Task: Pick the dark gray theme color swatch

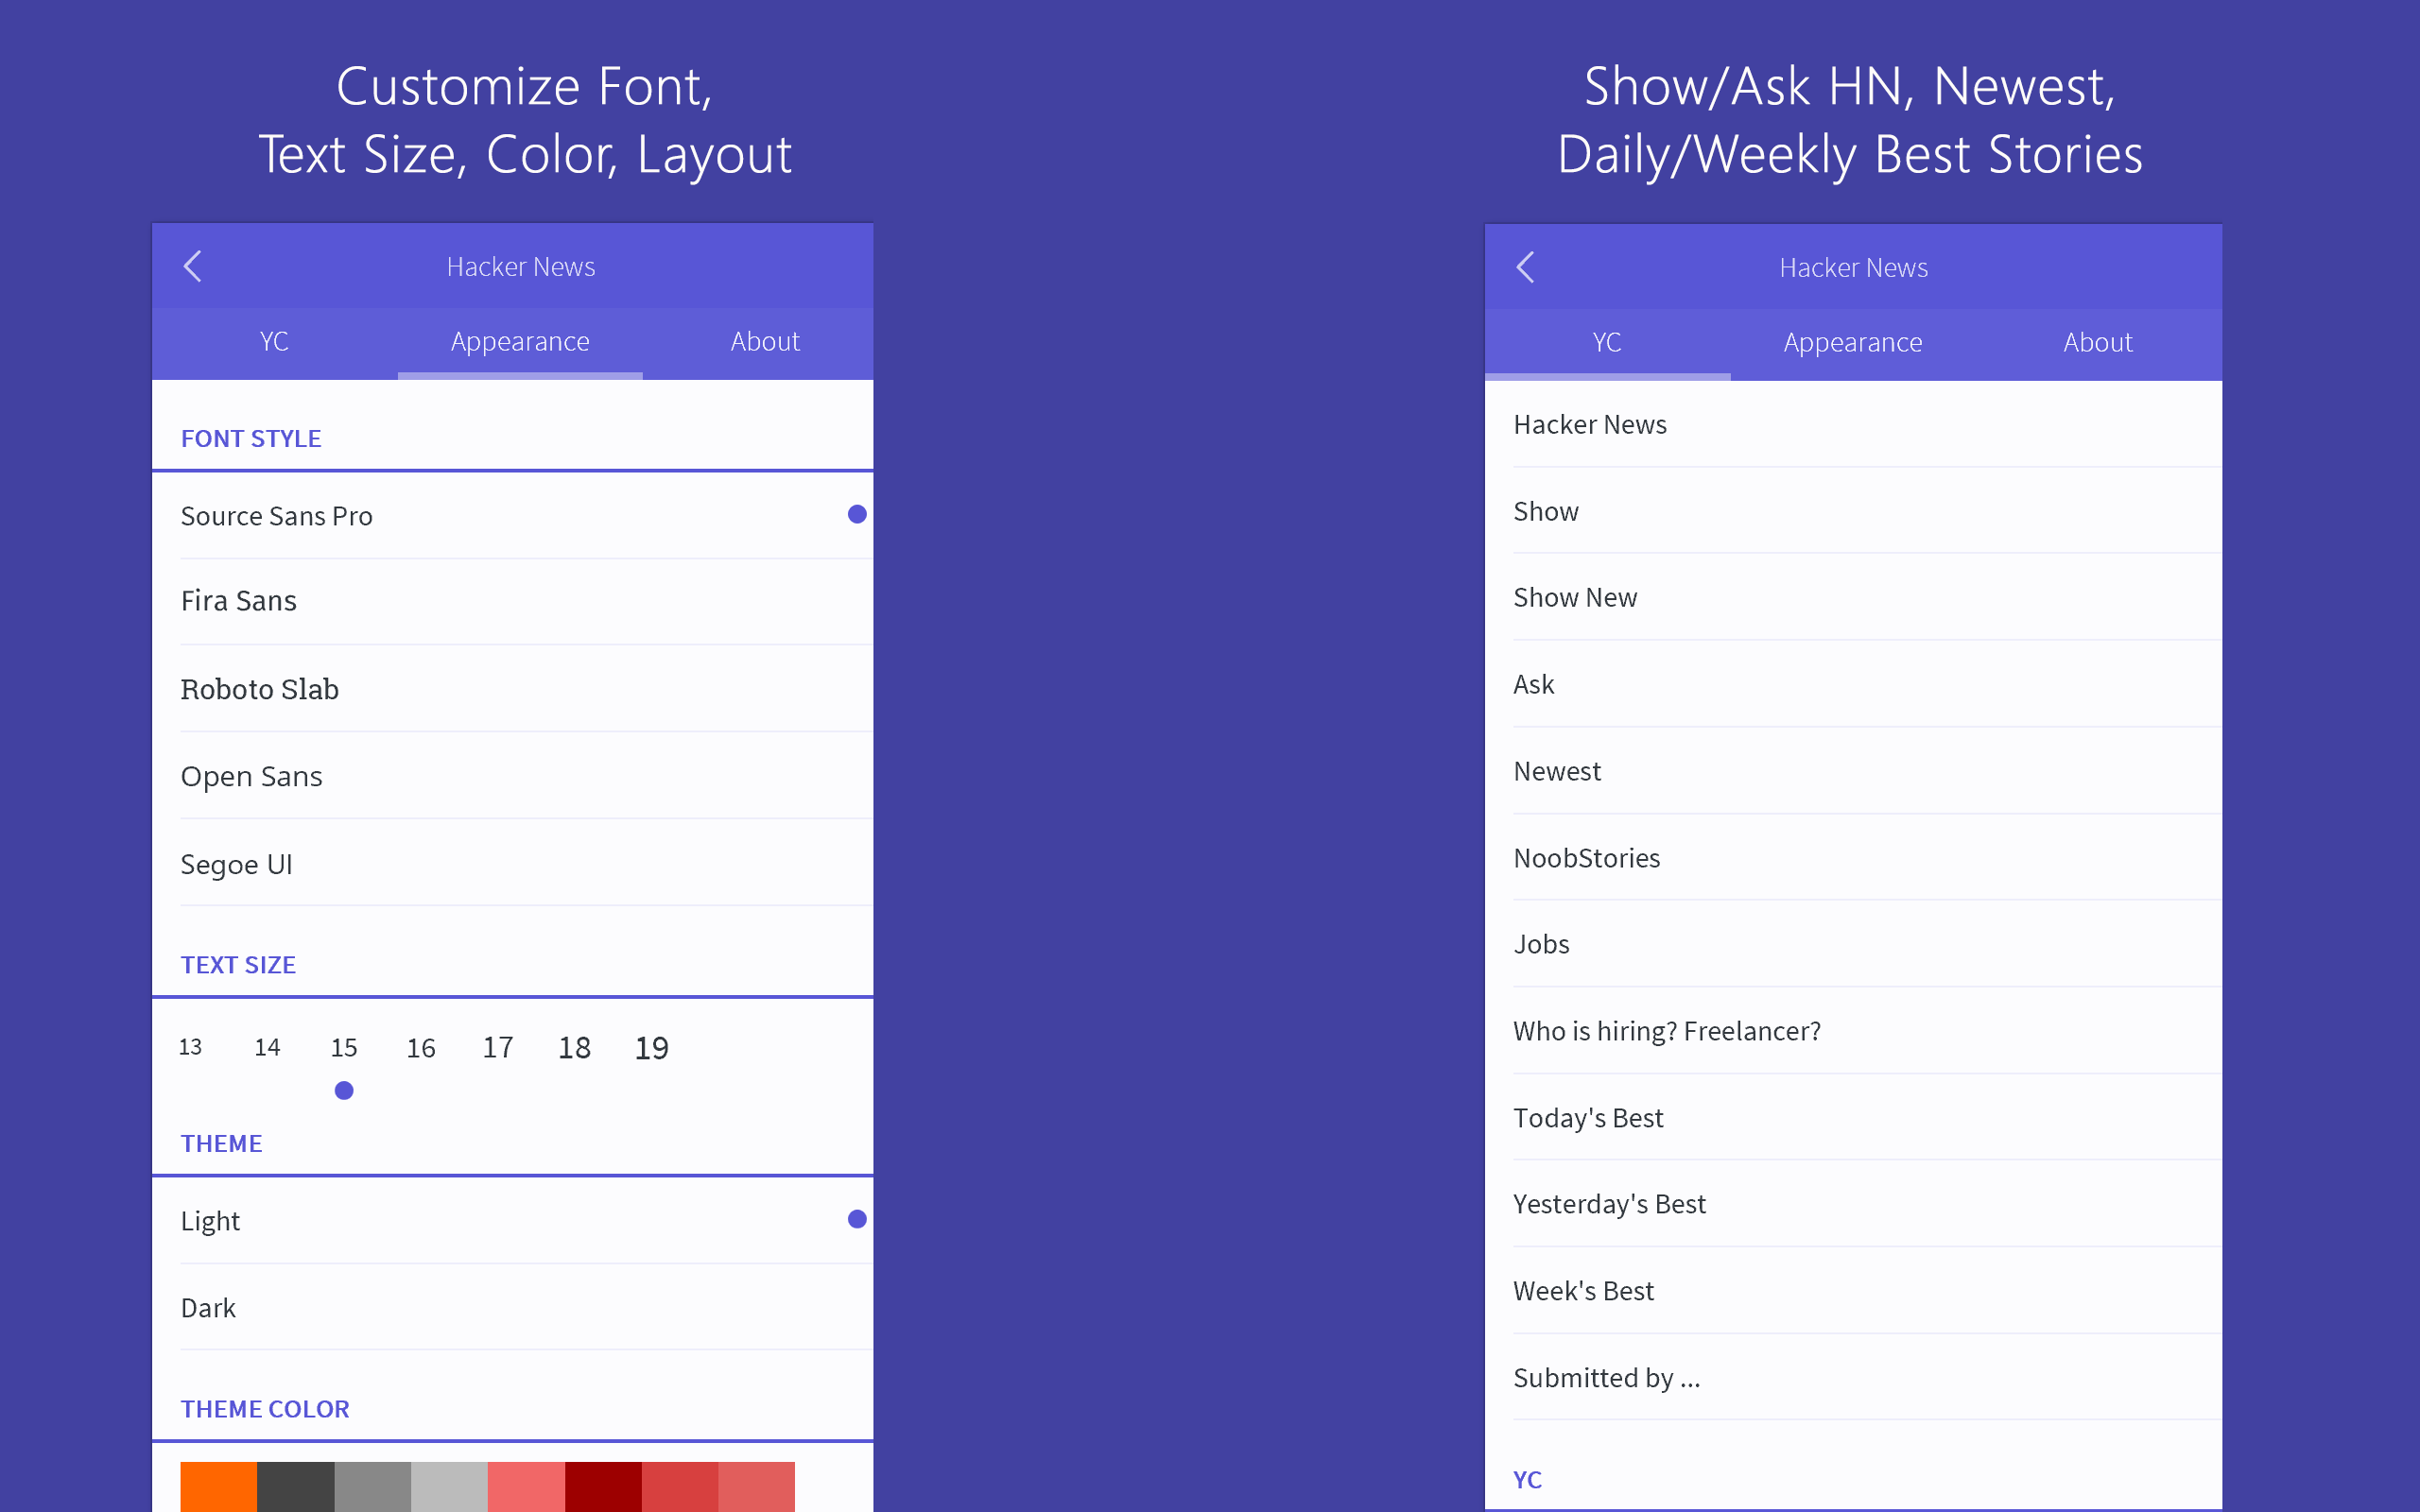Action: point(295,1486)
